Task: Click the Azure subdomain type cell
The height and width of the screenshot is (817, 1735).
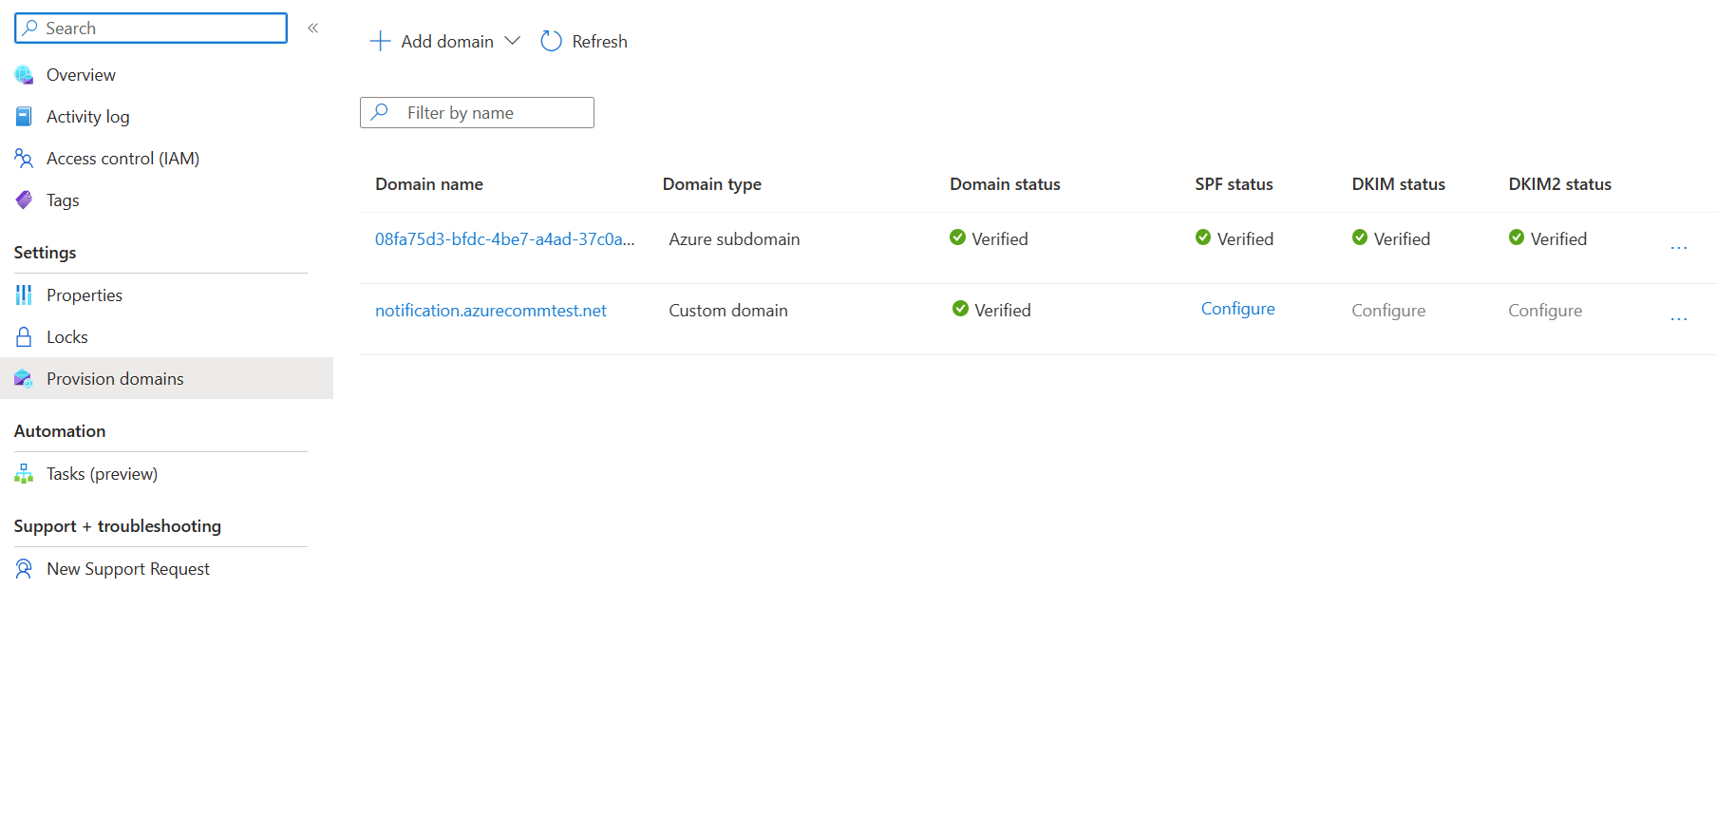Action: pyautogui.click(x=734, y=239)
